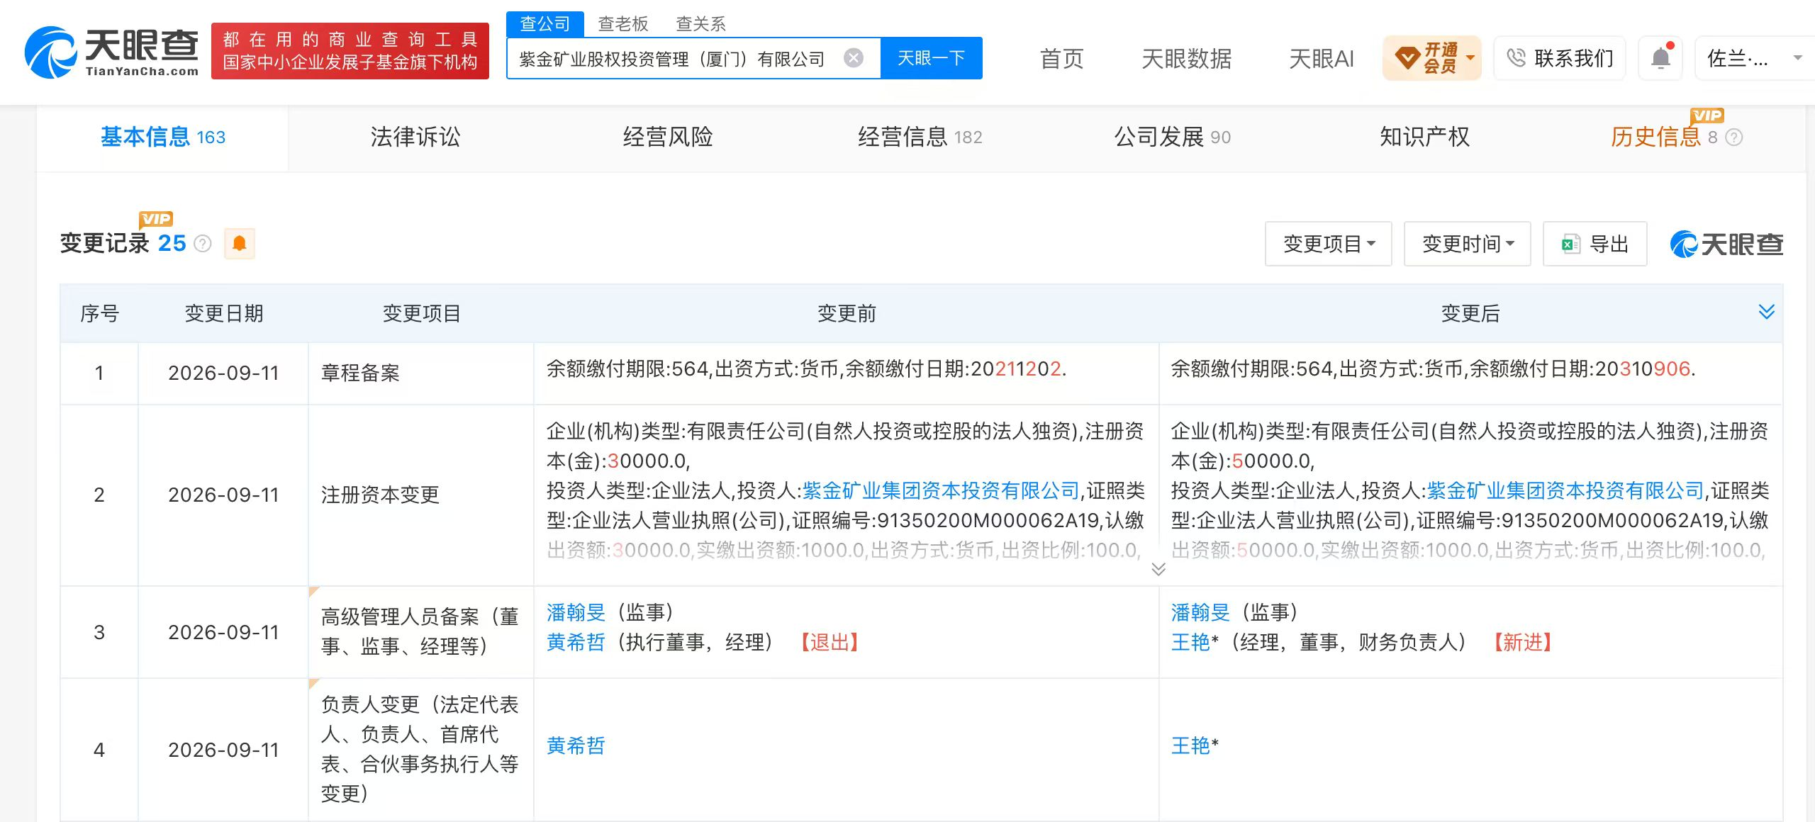Click the help icon beside 变更记录 25
Viewport: 1815px width, 822px height.
[203, 244]
